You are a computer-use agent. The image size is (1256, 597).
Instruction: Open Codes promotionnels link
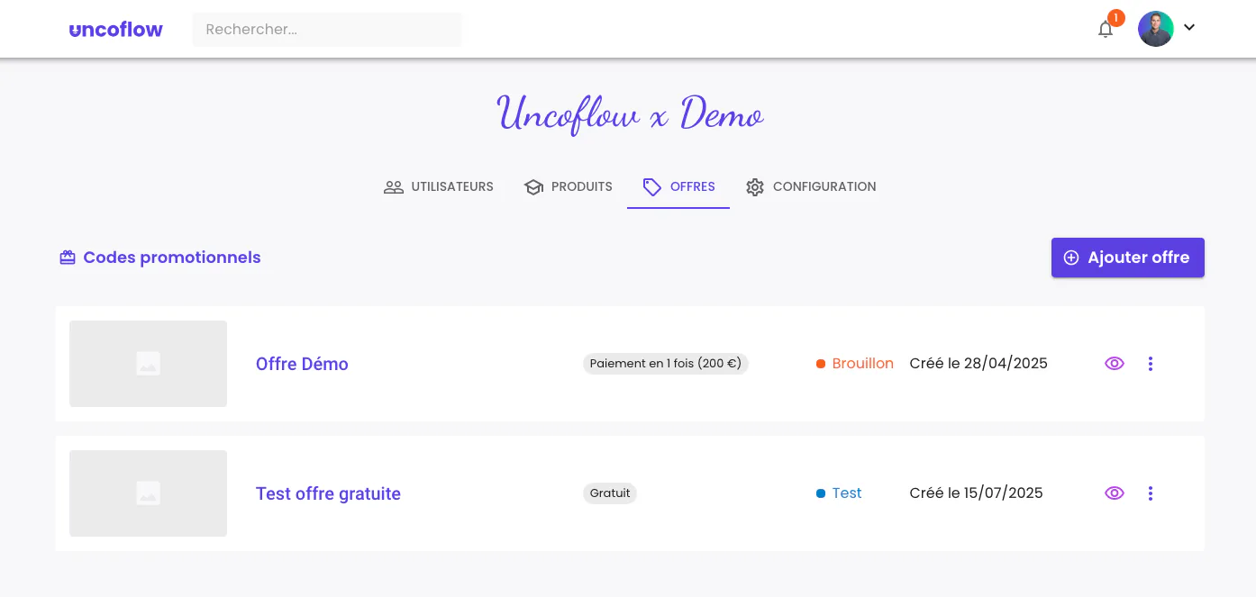point(160,258)
